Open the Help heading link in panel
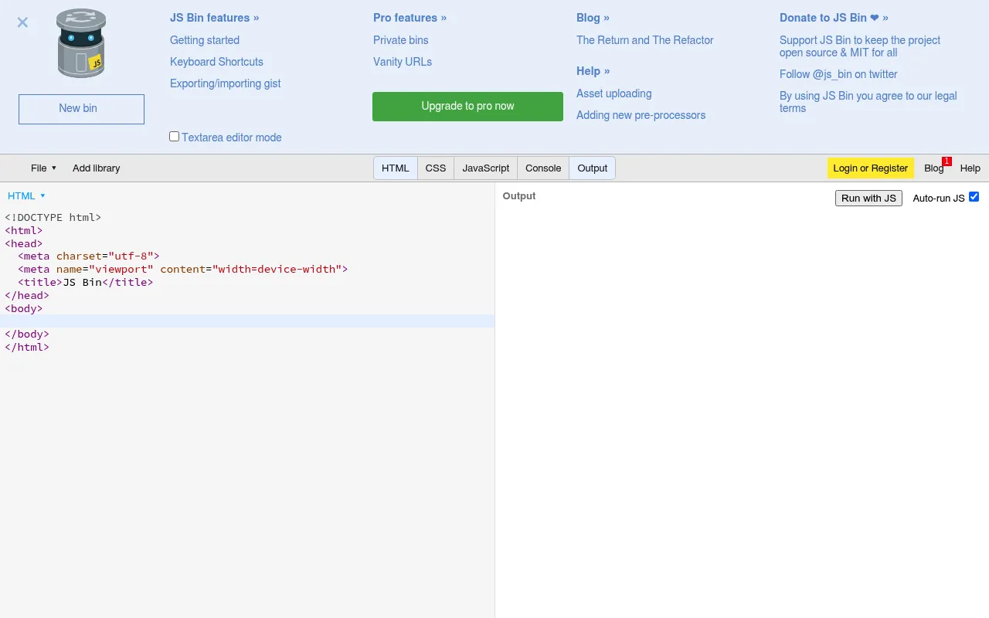This screenshot has height=618, width=989. (593, 71)
